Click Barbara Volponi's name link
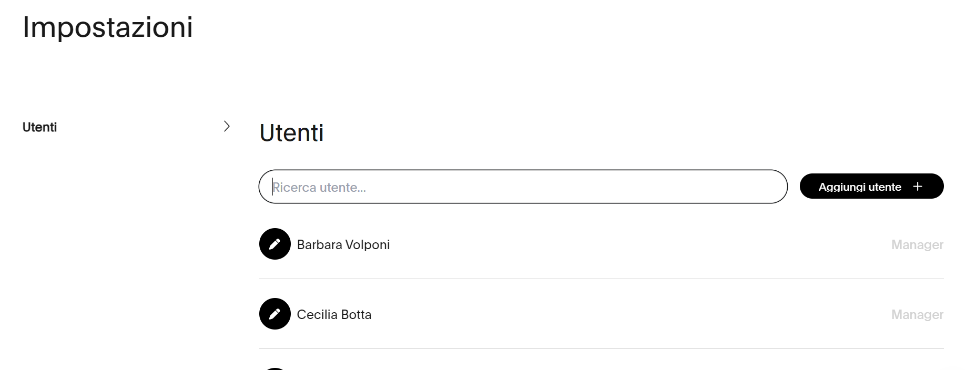The width and height of the screenshot is (966, 370). coord(343,244)
